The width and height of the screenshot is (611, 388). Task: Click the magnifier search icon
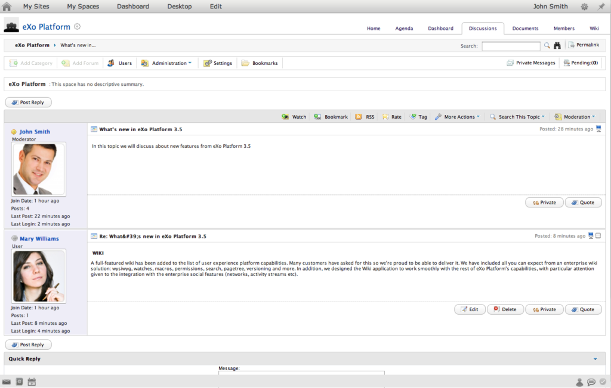547,45
